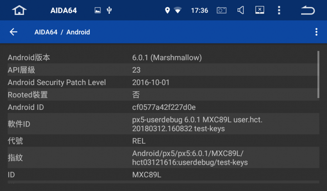Select value 6.0.1 (Marshmallow)
The image size is (327, 191).
(167, 58)
